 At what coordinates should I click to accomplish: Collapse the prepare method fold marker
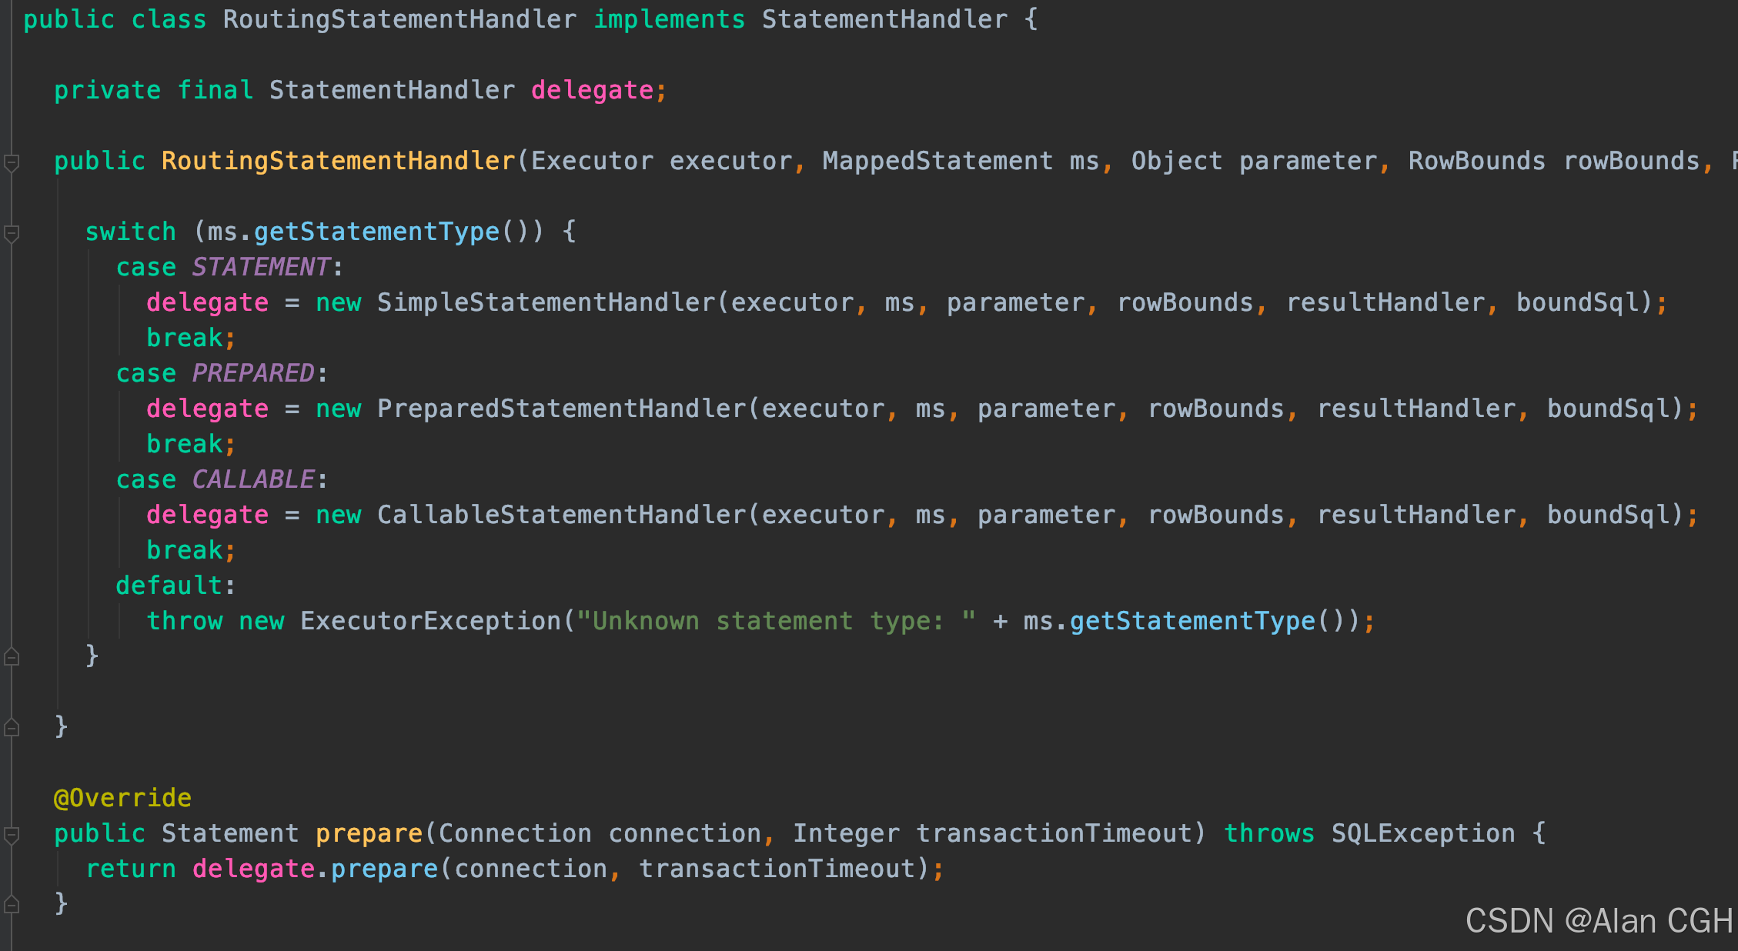[x=12, y=835]
